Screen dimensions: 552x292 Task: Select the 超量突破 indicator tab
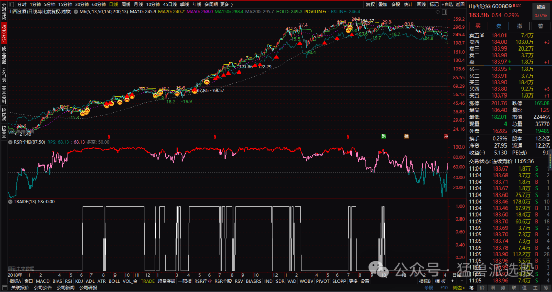click(x=167, y=281)
